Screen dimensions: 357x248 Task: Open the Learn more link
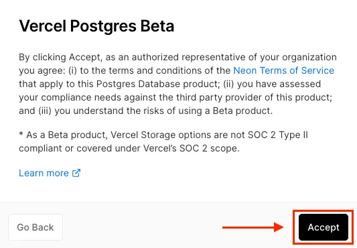pyautogui.click(x=50, y=173)
